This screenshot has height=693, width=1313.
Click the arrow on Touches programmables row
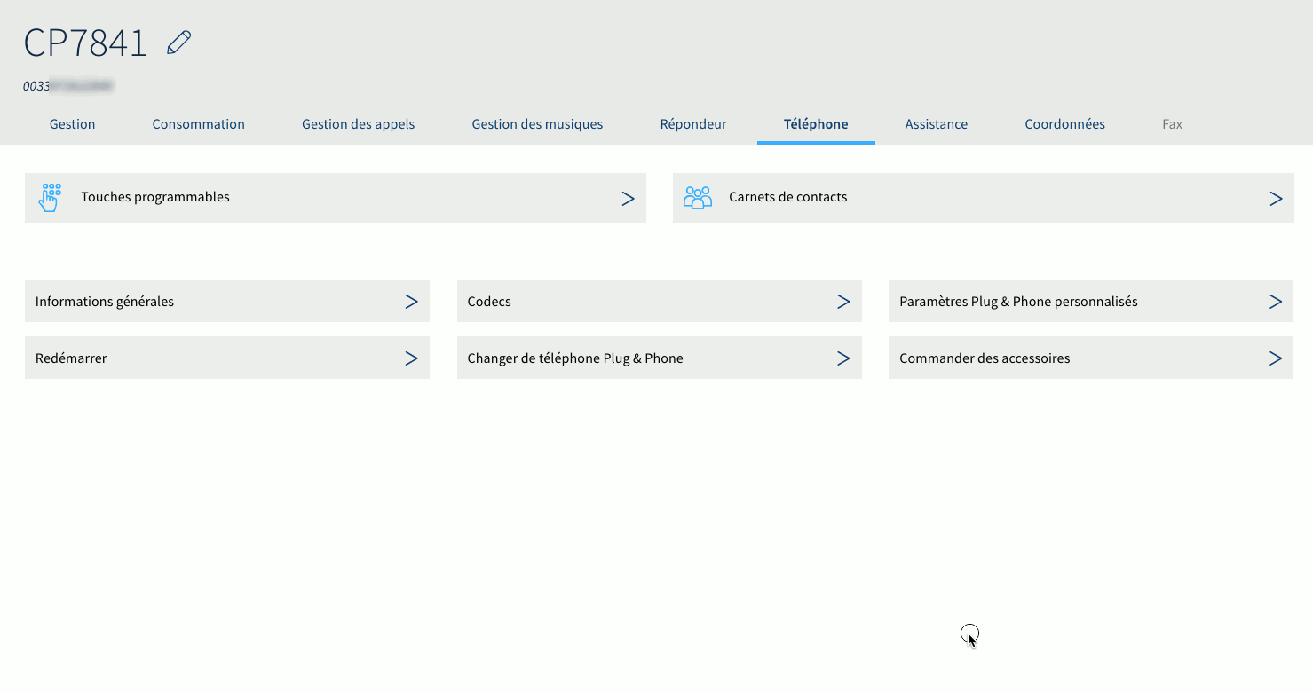(x=628, y=198)
